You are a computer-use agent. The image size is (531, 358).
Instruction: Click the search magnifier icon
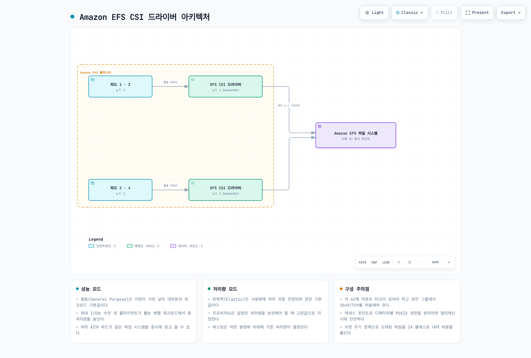[399, 262]
